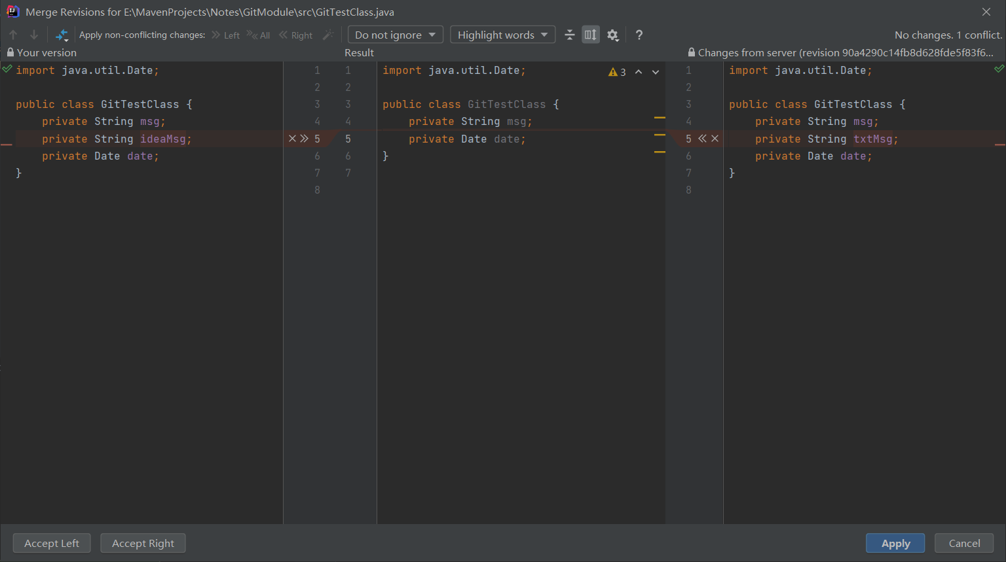The height and width of the screenshot is (562, 1006).
Task: Ignore left change with X icon
Action: tap(293, 139)
